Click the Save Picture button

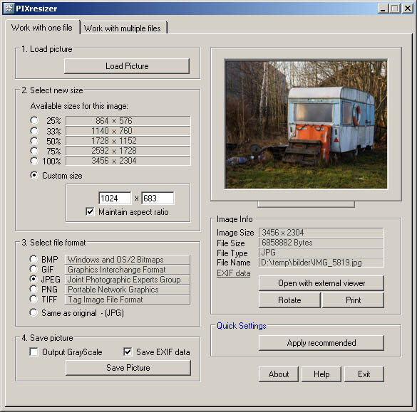coord(128,368)
